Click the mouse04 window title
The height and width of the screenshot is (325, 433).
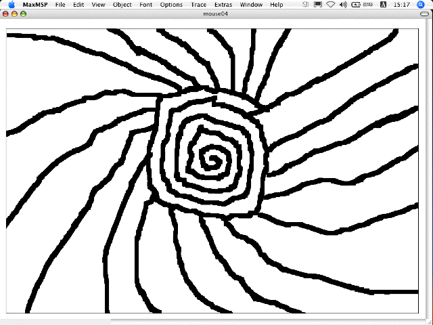coord(215,14)
